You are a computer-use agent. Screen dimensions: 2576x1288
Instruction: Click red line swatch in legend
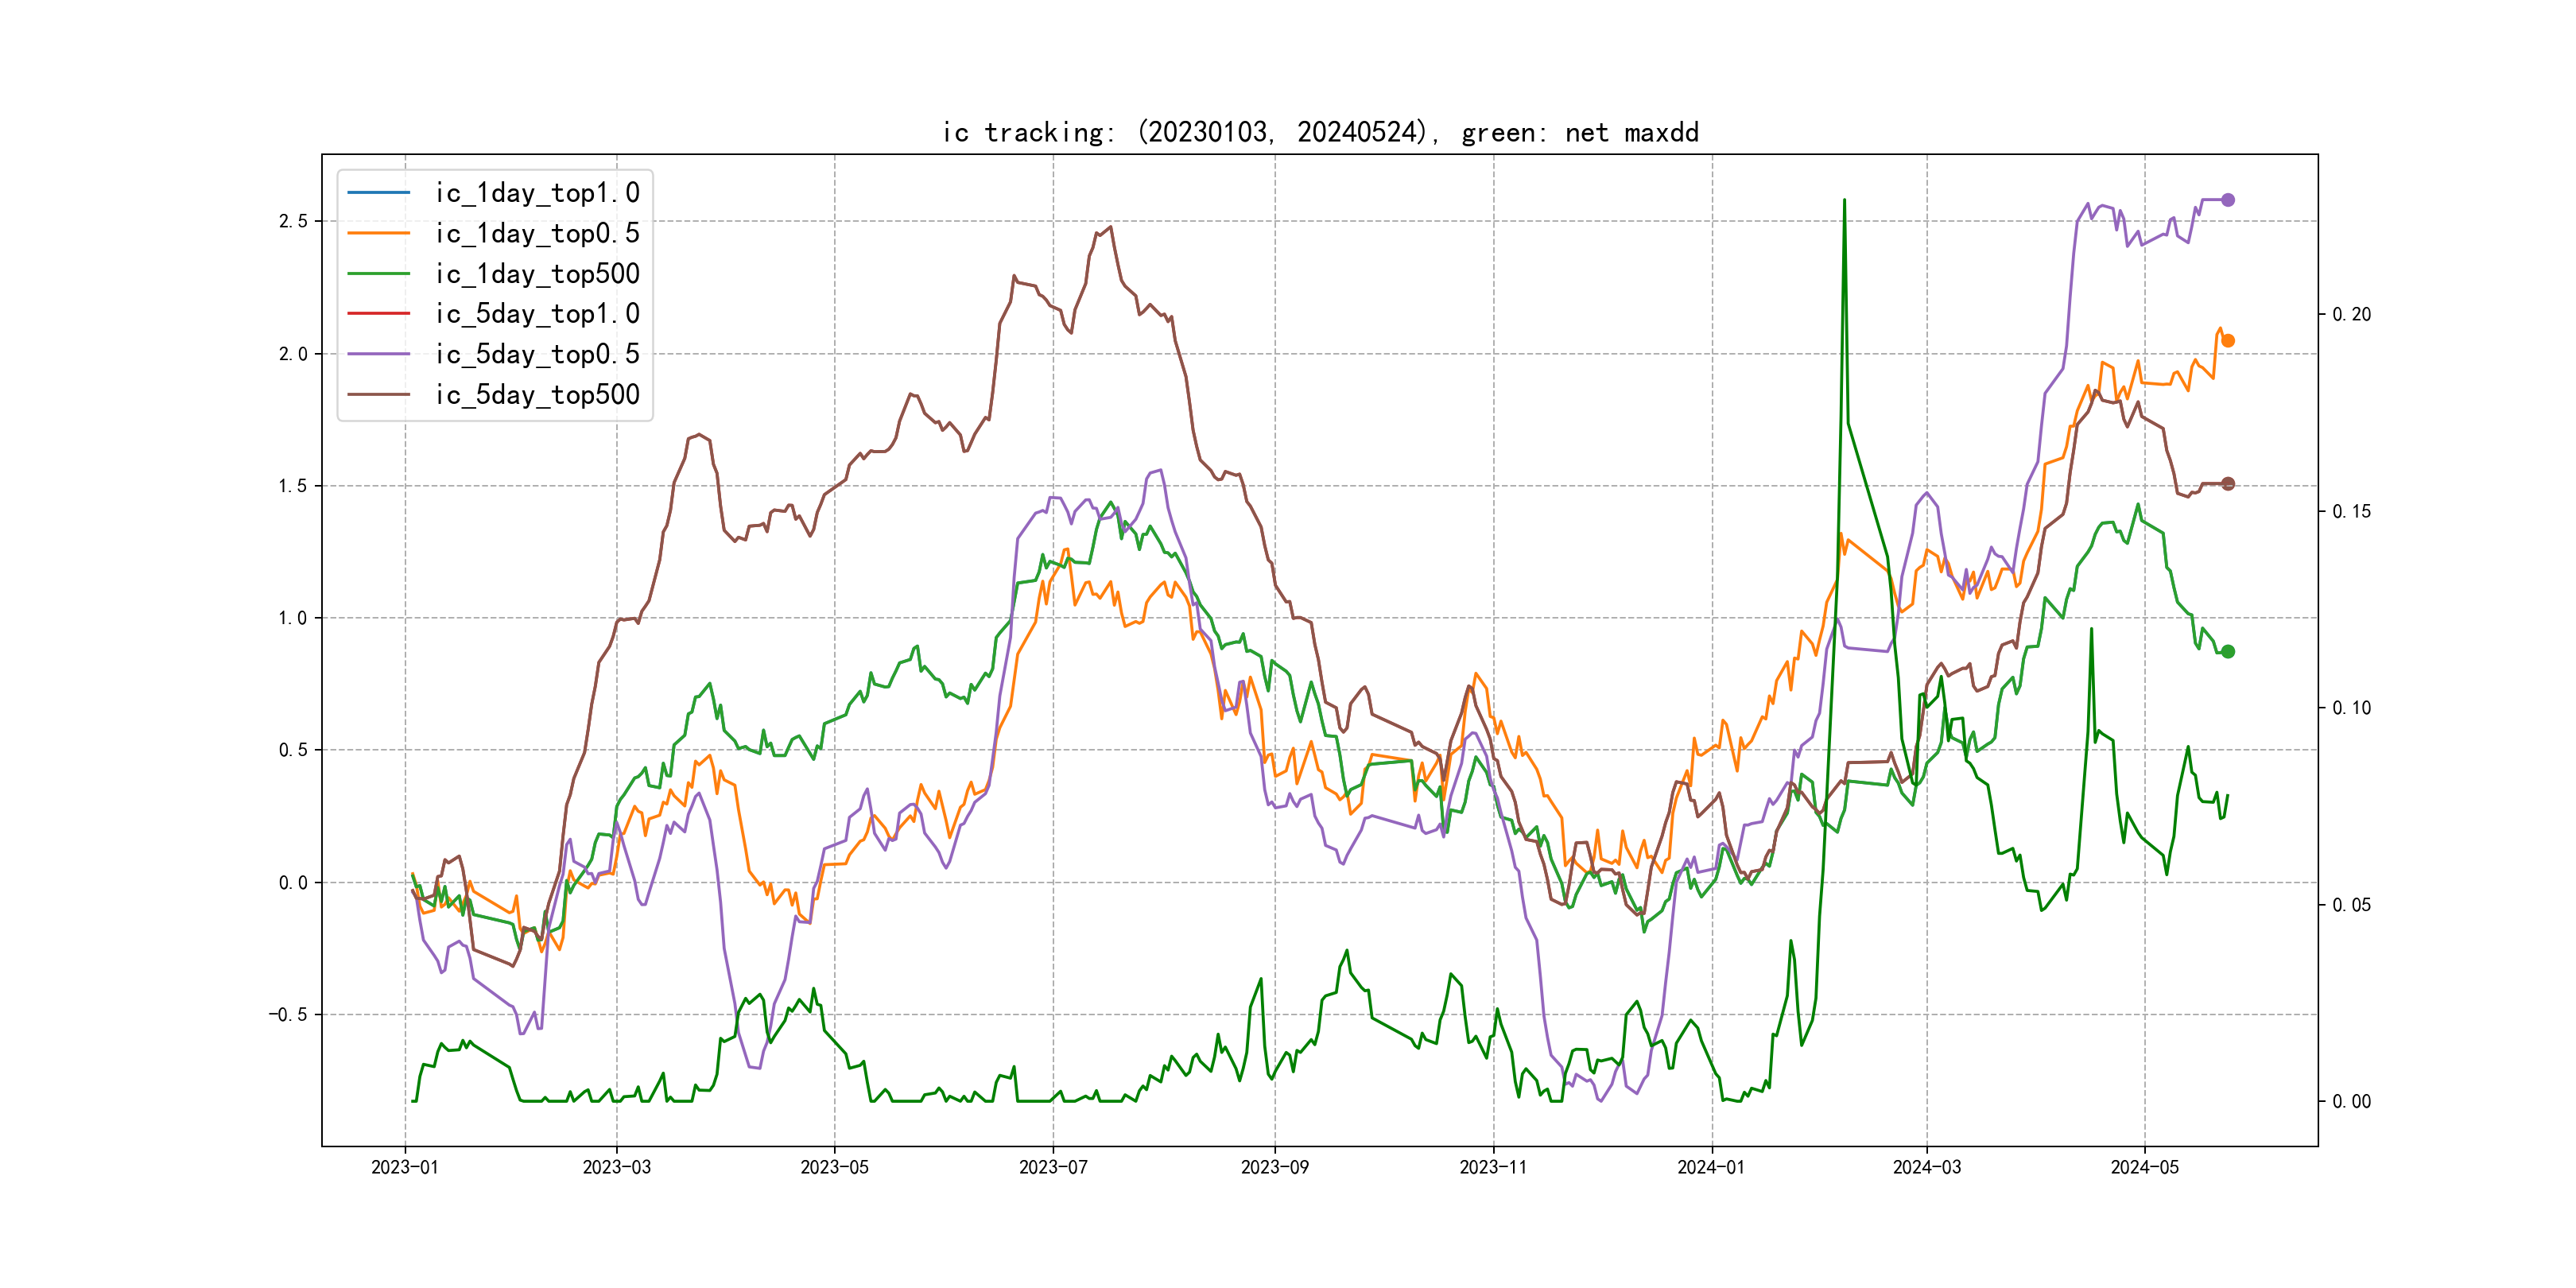coord(378,313)
